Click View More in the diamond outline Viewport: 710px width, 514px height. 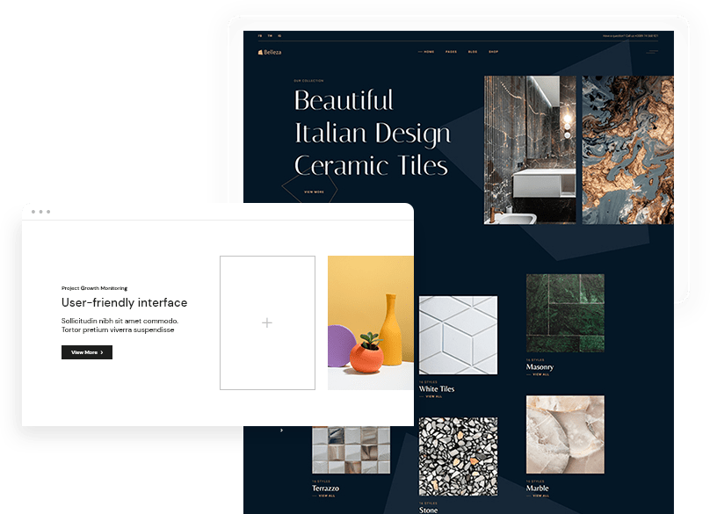click(x=314, y=192)
